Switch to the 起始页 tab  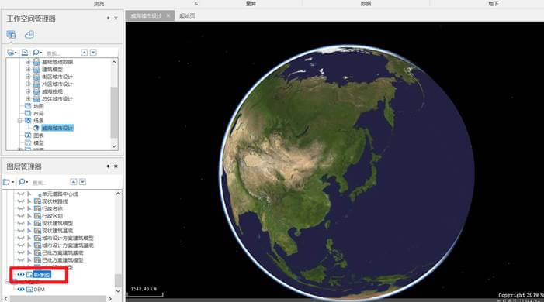[x=187, y=15]
